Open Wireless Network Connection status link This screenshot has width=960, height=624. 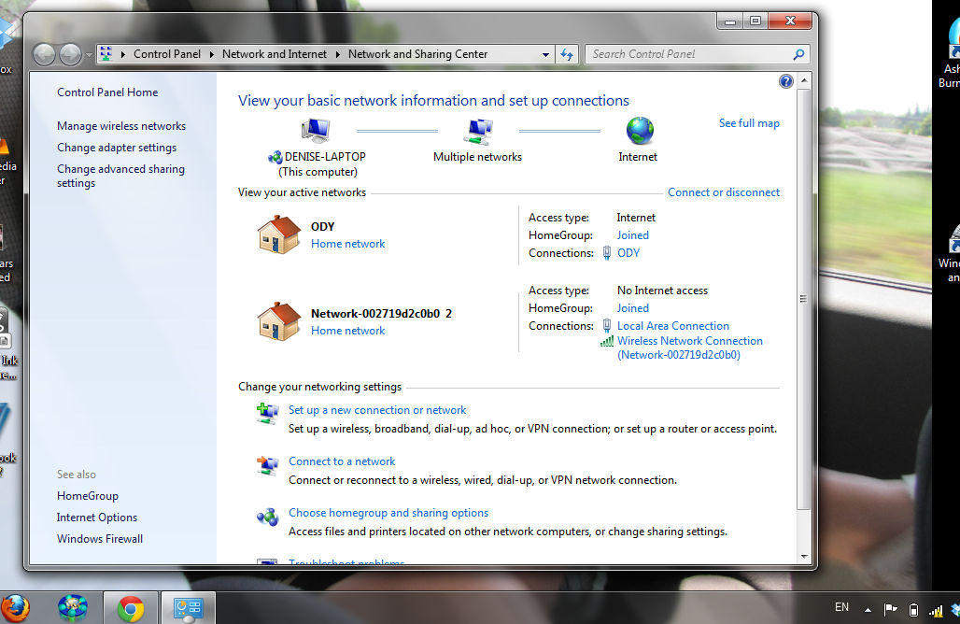click(x=689, y=347)
